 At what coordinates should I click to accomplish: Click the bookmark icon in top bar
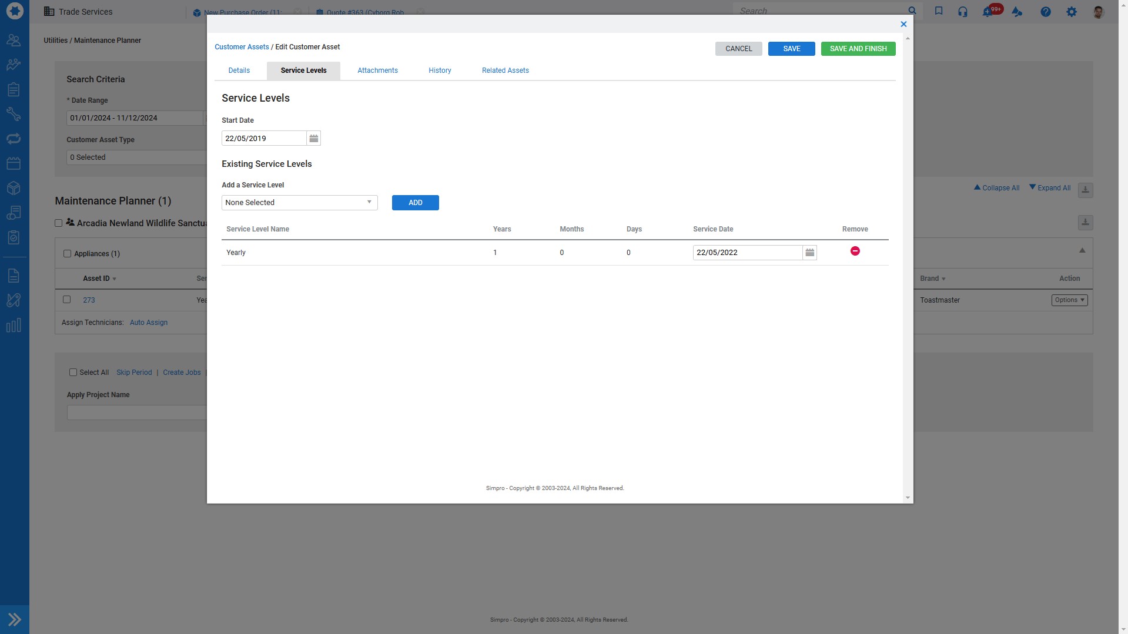pos(938,11)
